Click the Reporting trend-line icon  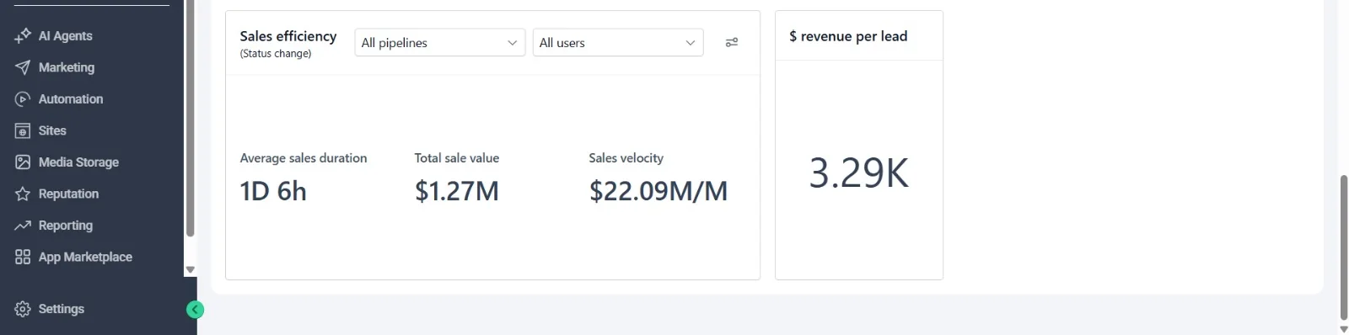coord(23,226)
